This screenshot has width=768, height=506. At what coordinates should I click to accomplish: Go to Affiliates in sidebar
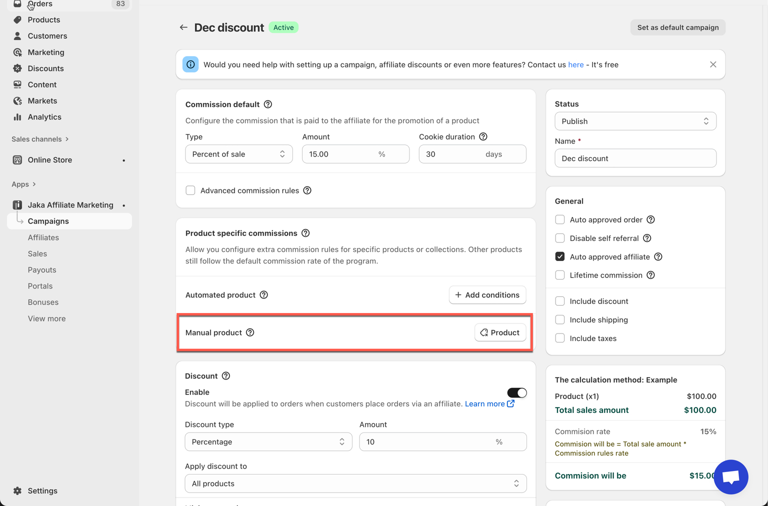(x=43, y=237)
